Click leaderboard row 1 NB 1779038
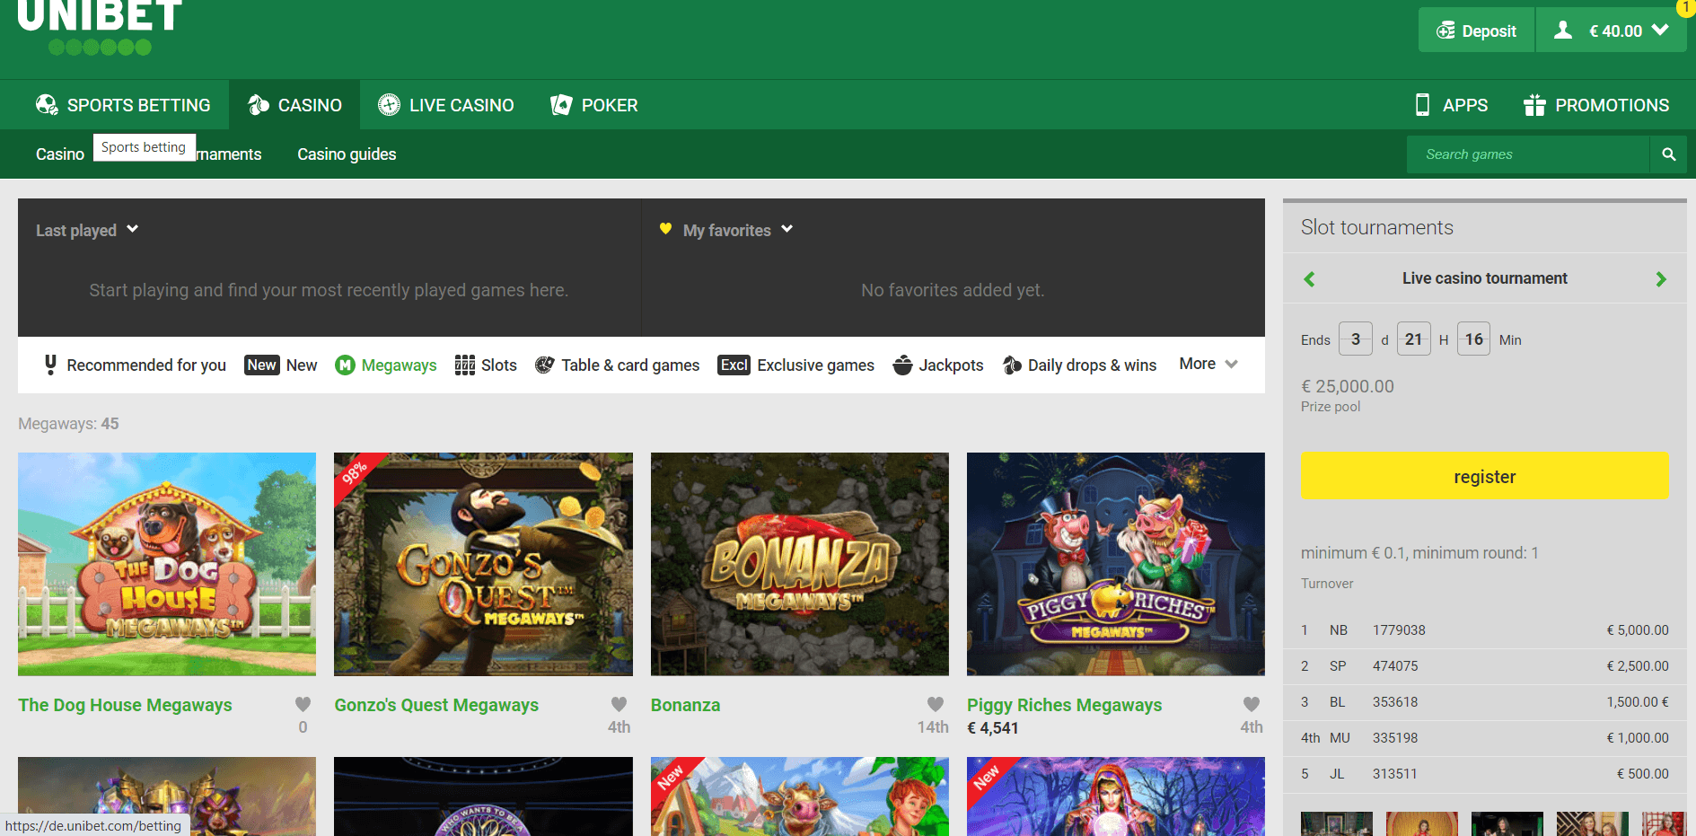 [1485, 630]
